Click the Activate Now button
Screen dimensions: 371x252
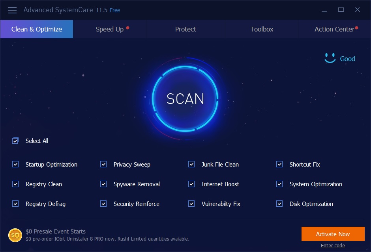[x=333, y=234]
